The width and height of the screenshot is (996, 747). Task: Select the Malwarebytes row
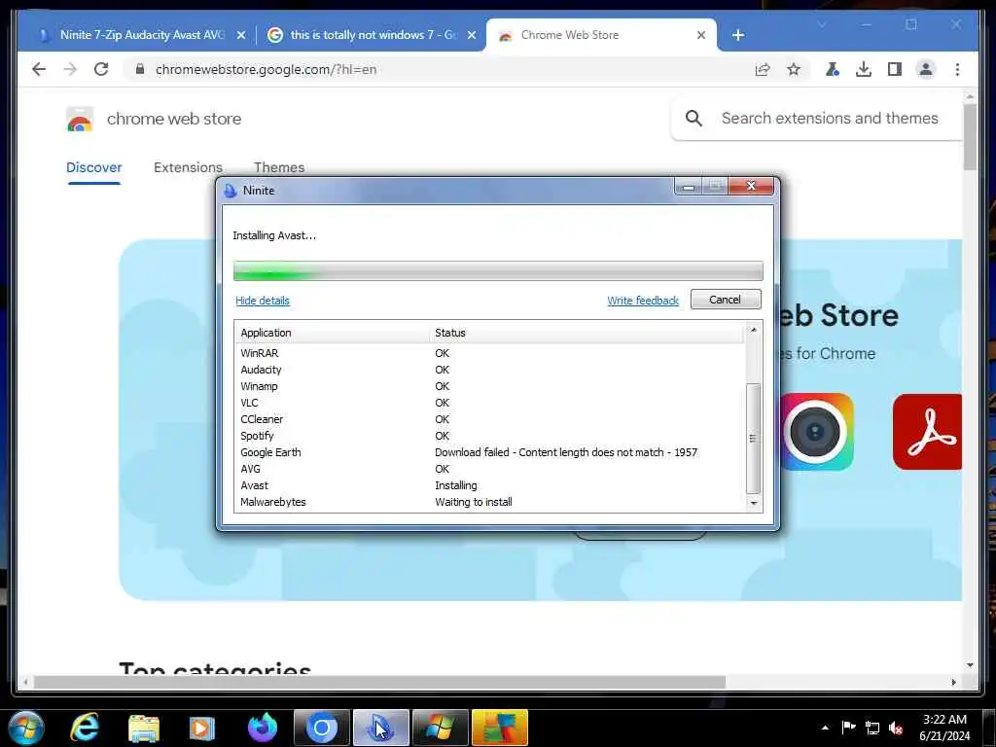pos(489,502)
